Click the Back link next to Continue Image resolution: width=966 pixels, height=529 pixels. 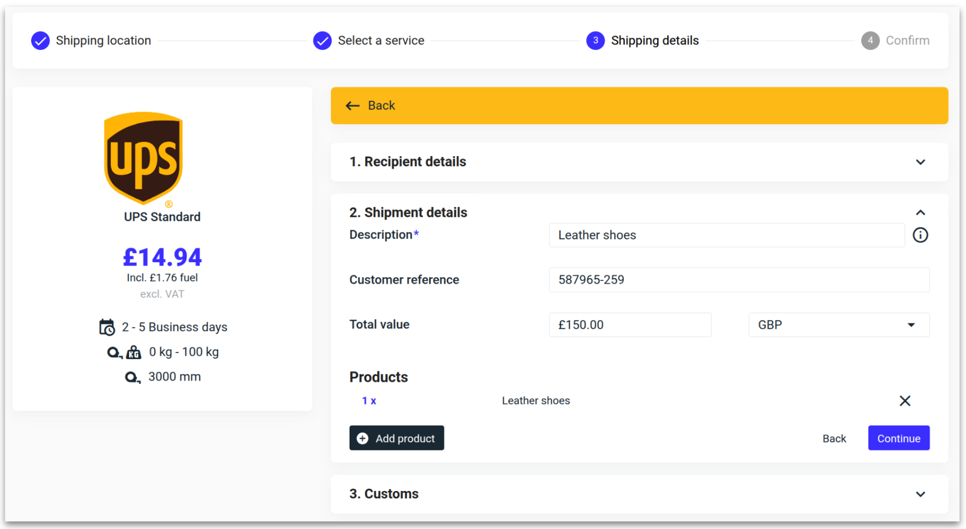(x=834, y=439)
